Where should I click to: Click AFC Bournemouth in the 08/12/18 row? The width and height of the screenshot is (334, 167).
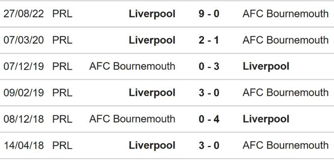(x=132, y=119)
